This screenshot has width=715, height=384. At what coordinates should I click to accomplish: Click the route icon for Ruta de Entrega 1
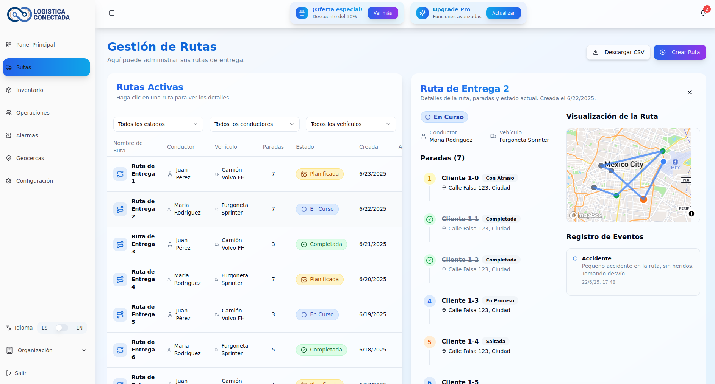120,174
